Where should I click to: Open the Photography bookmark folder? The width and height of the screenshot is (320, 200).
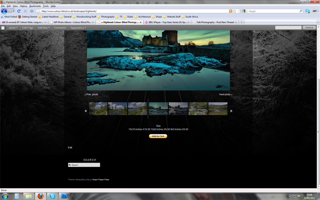[106, 17]
